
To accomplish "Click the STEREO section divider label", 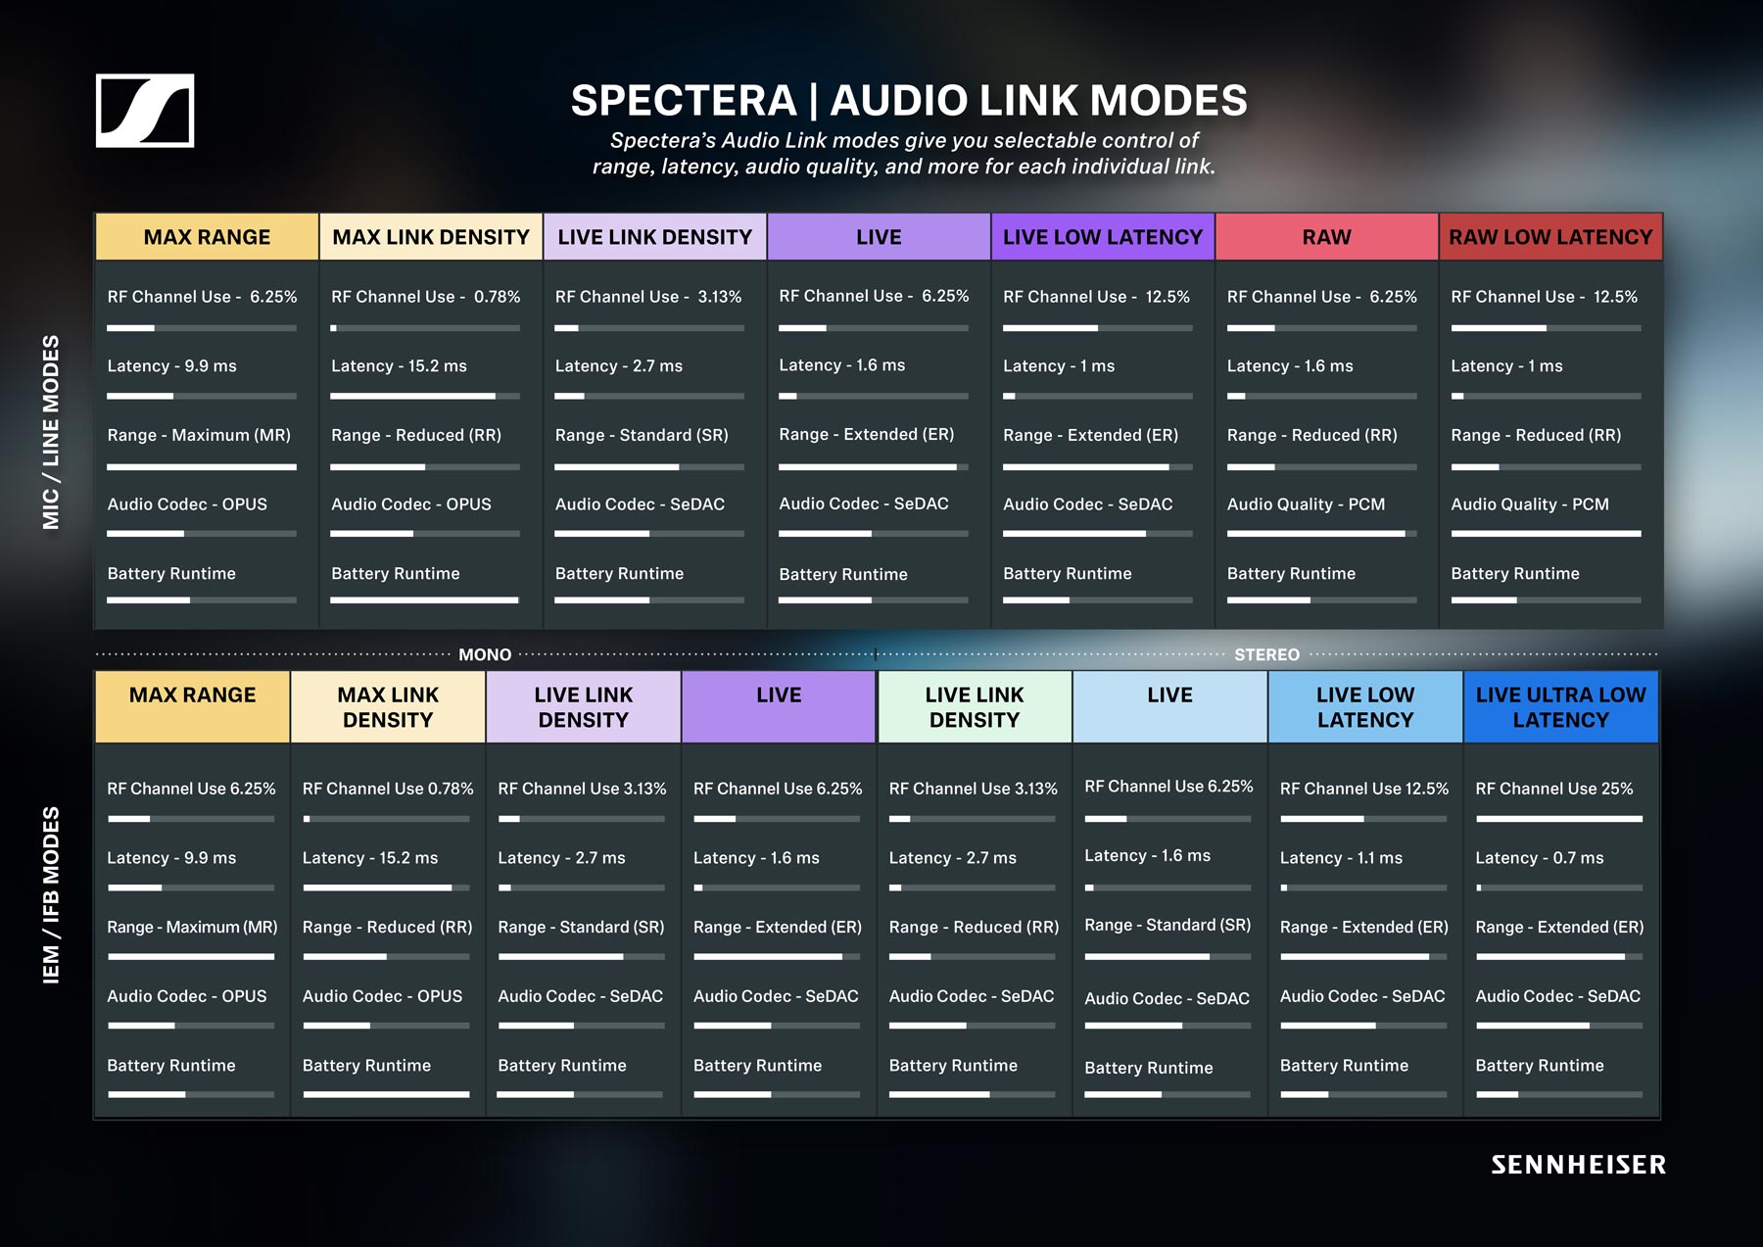I will [x=1266, y=654].
